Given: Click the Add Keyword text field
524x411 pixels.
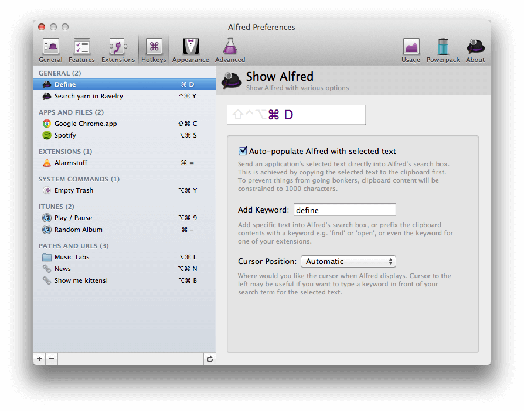Looking at the screenshot, I should (x=344, y=210).
